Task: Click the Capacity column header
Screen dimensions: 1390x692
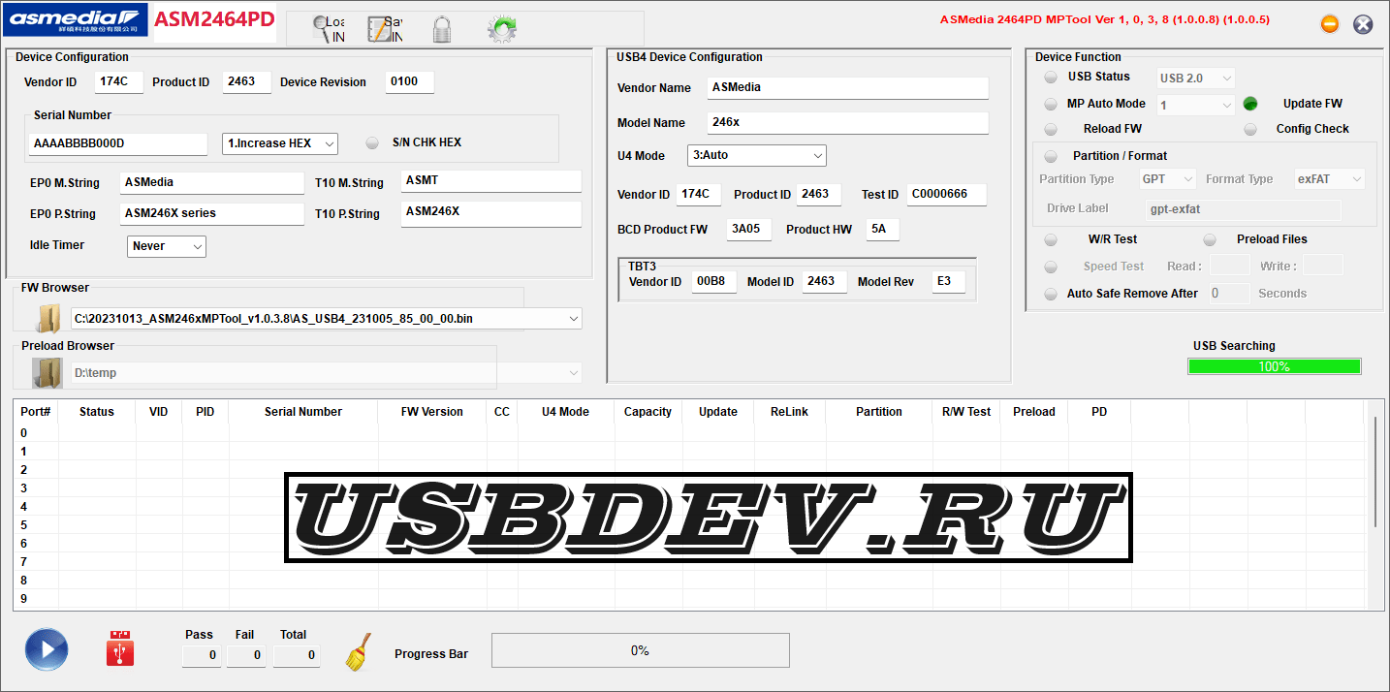Action: [648, 412]
